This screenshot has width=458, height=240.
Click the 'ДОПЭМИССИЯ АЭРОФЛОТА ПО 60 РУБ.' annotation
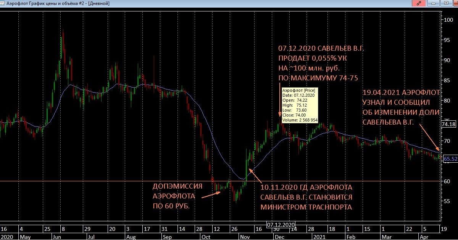pos(177,197)
